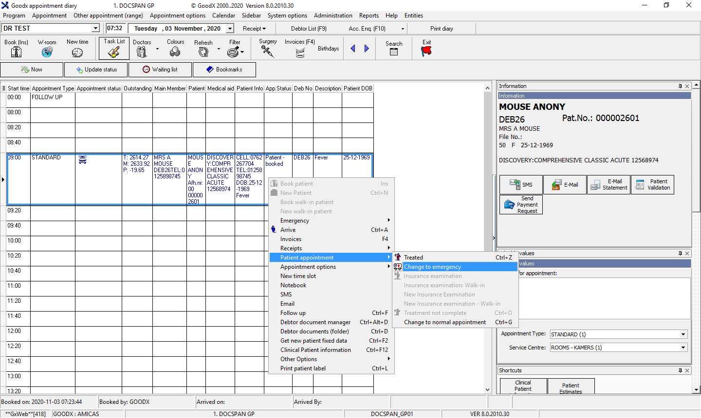
Task: Expand the Appointment Type combo box
Action: (683, 334)
